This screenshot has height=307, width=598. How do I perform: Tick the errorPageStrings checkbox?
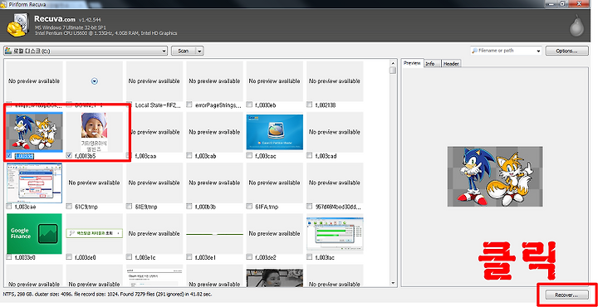189,105
